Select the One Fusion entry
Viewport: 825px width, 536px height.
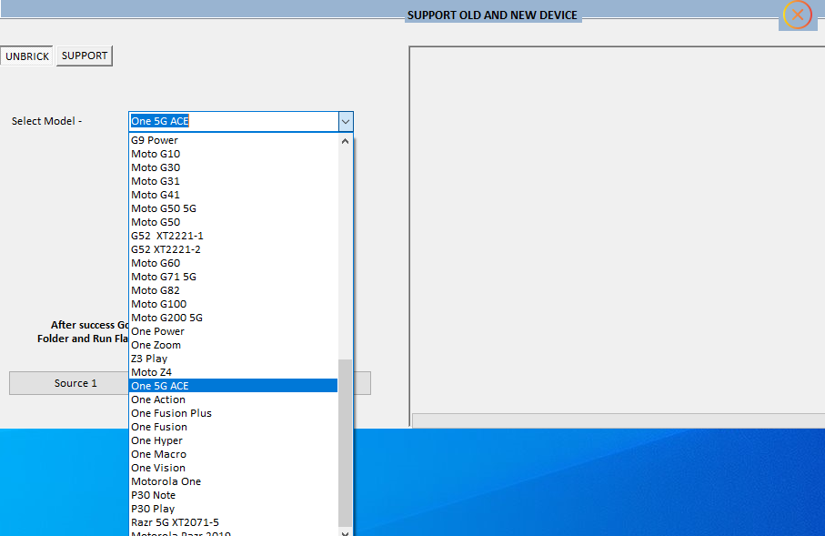[233, 427]
